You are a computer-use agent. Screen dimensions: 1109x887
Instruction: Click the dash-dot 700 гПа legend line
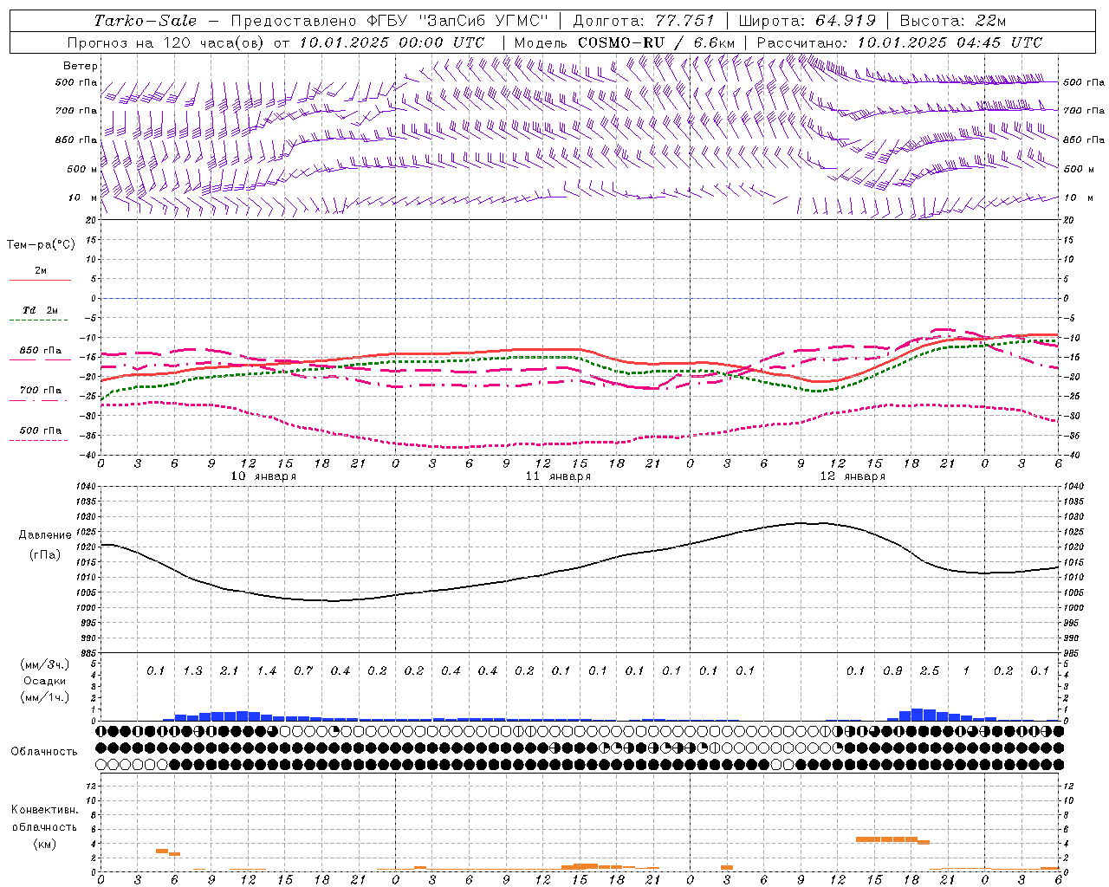(x=40, y=401)
